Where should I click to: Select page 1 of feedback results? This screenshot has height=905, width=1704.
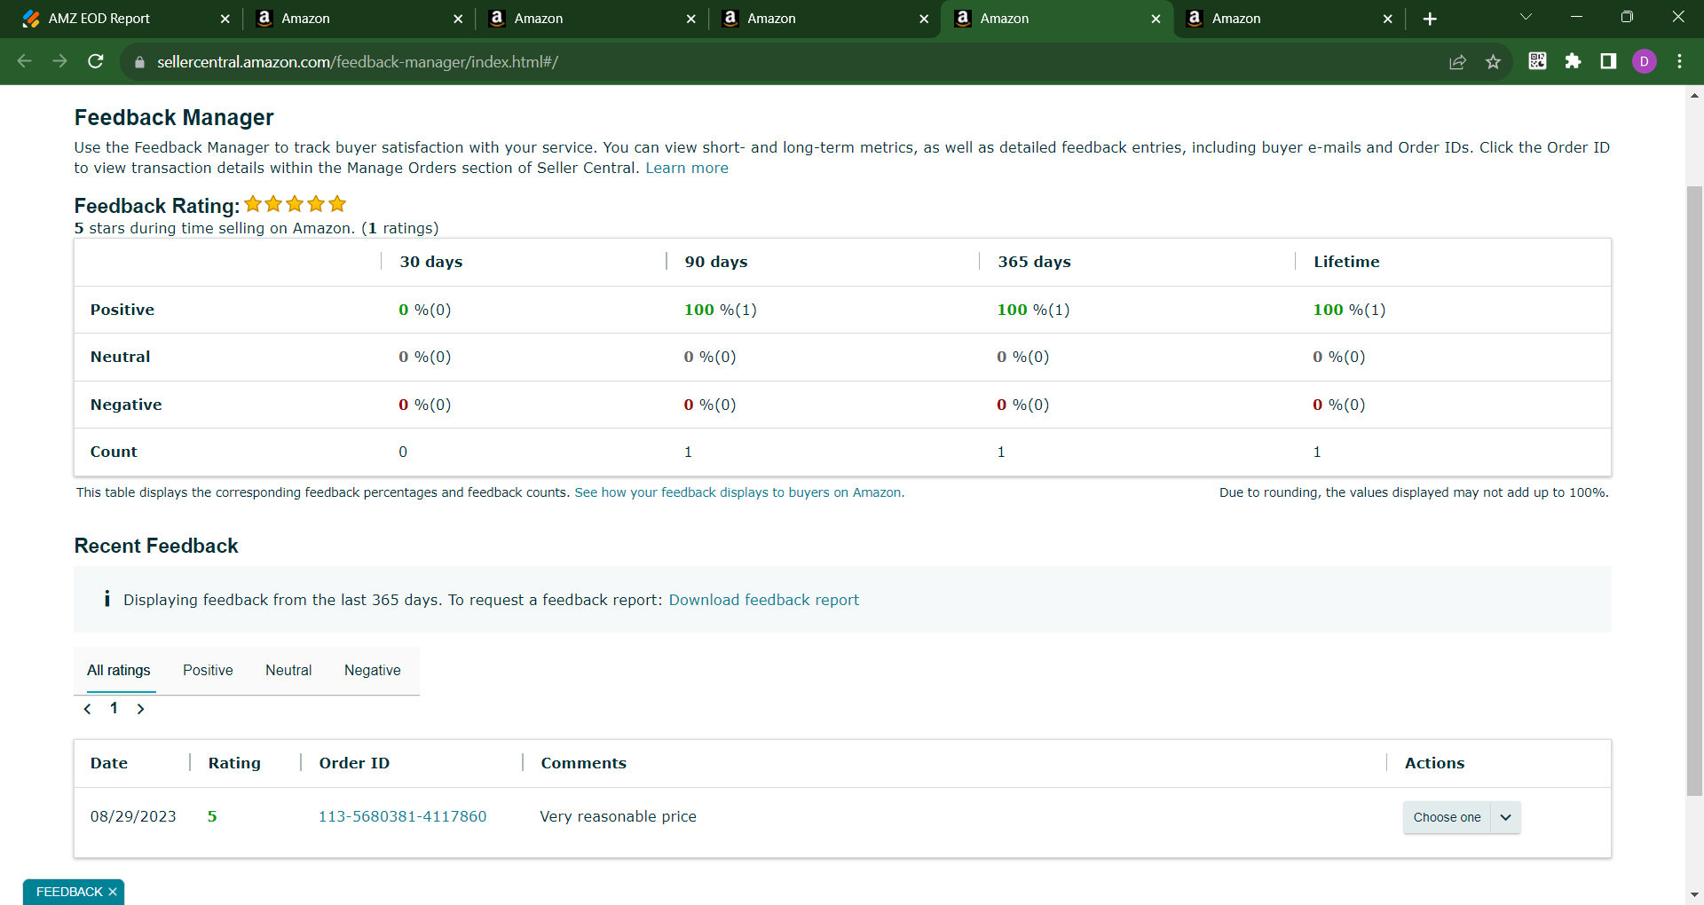click(114, 708)
